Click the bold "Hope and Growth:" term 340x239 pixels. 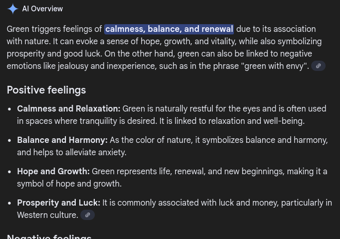point(54,172)
